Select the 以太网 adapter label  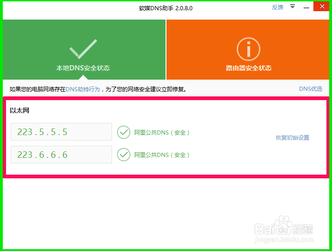[x=20, y=110]
